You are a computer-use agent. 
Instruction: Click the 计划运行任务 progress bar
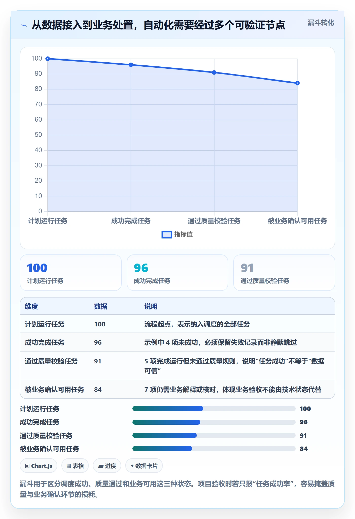pos(214,409)
